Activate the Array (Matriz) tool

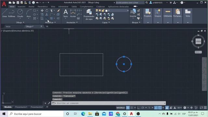coord(51,19)
